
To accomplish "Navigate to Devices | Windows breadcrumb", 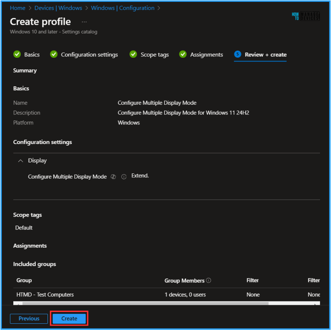I will coord(58,8).
